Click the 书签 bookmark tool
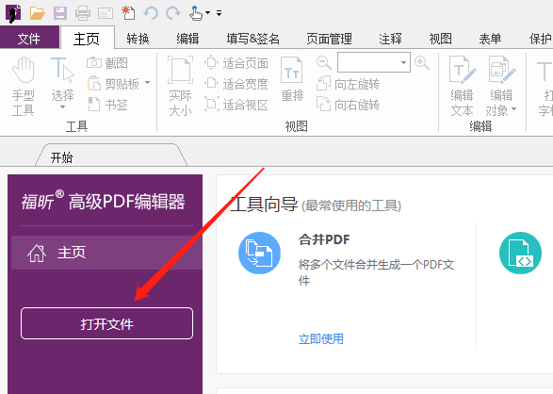Image resolution: width=553 pixels, height=394 pixels. click(107, 105)
